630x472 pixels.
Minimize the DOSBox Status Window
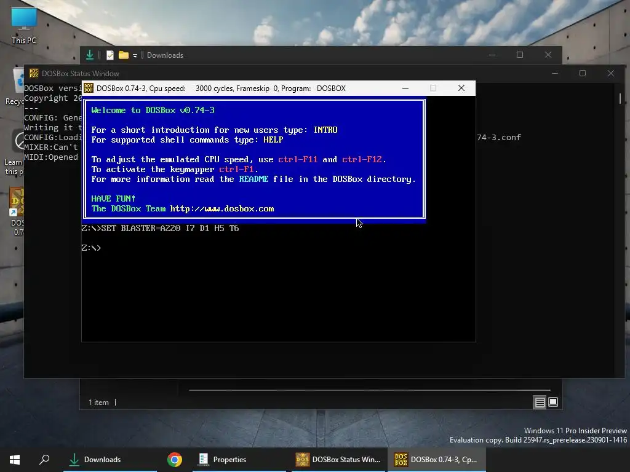click(555, 73)
